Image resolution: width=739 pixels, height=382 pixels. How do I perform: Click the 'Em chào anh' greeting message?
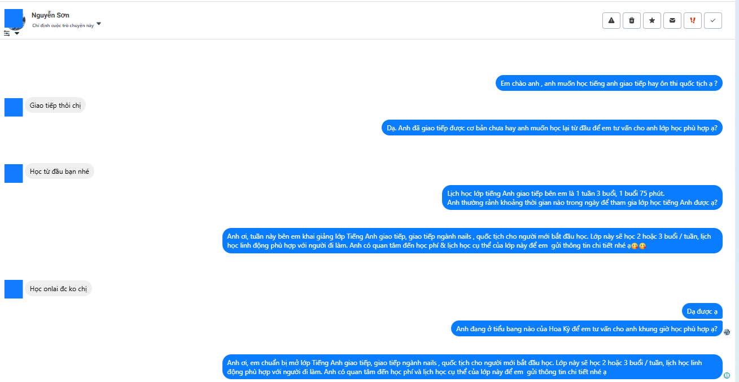[x=609, y=84]
